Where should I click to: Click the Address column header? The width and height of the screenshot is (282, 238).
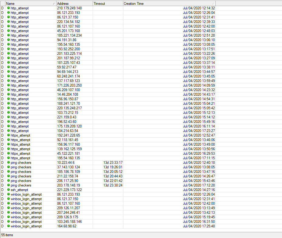[x=74, y=3]
